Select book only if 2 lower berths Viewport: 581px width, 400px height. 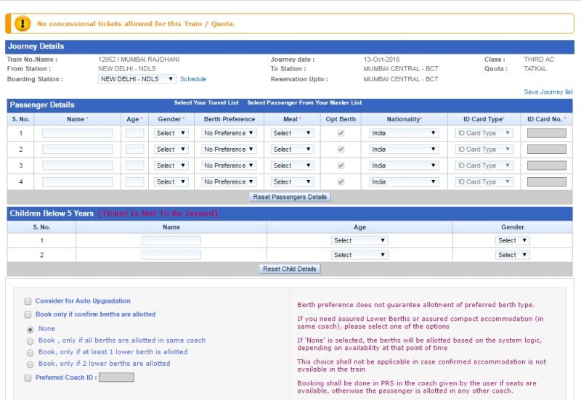click(x=31, y=364)
